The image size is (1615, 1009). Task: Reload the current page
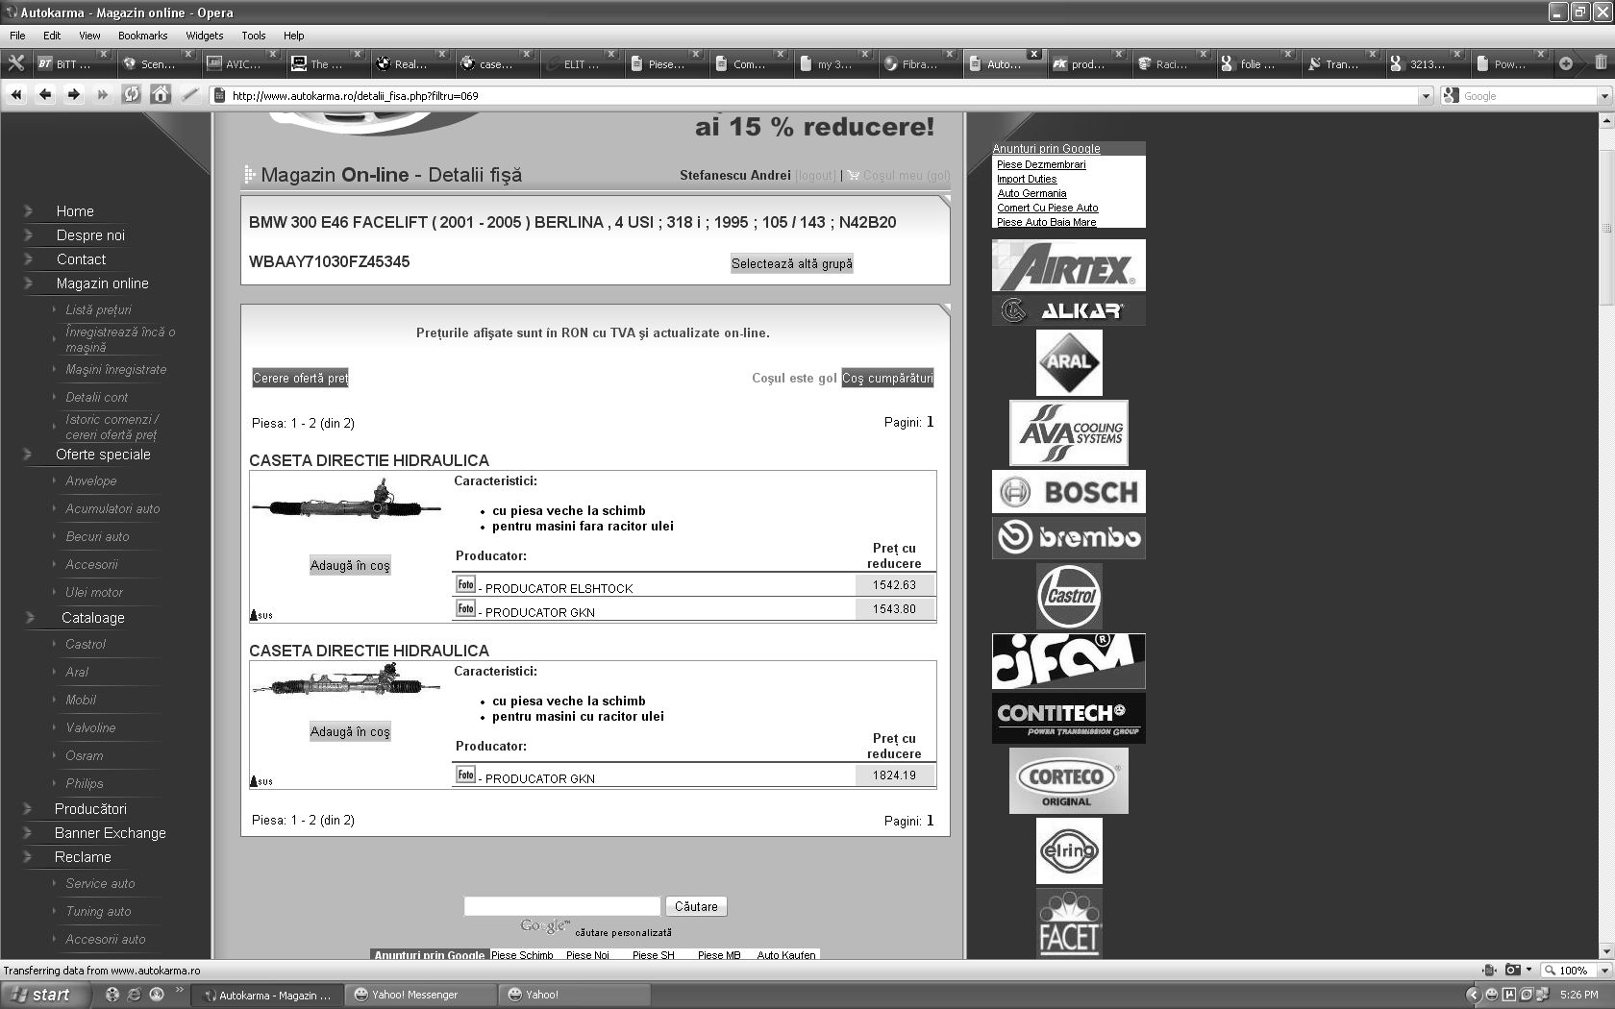[132, 94]
